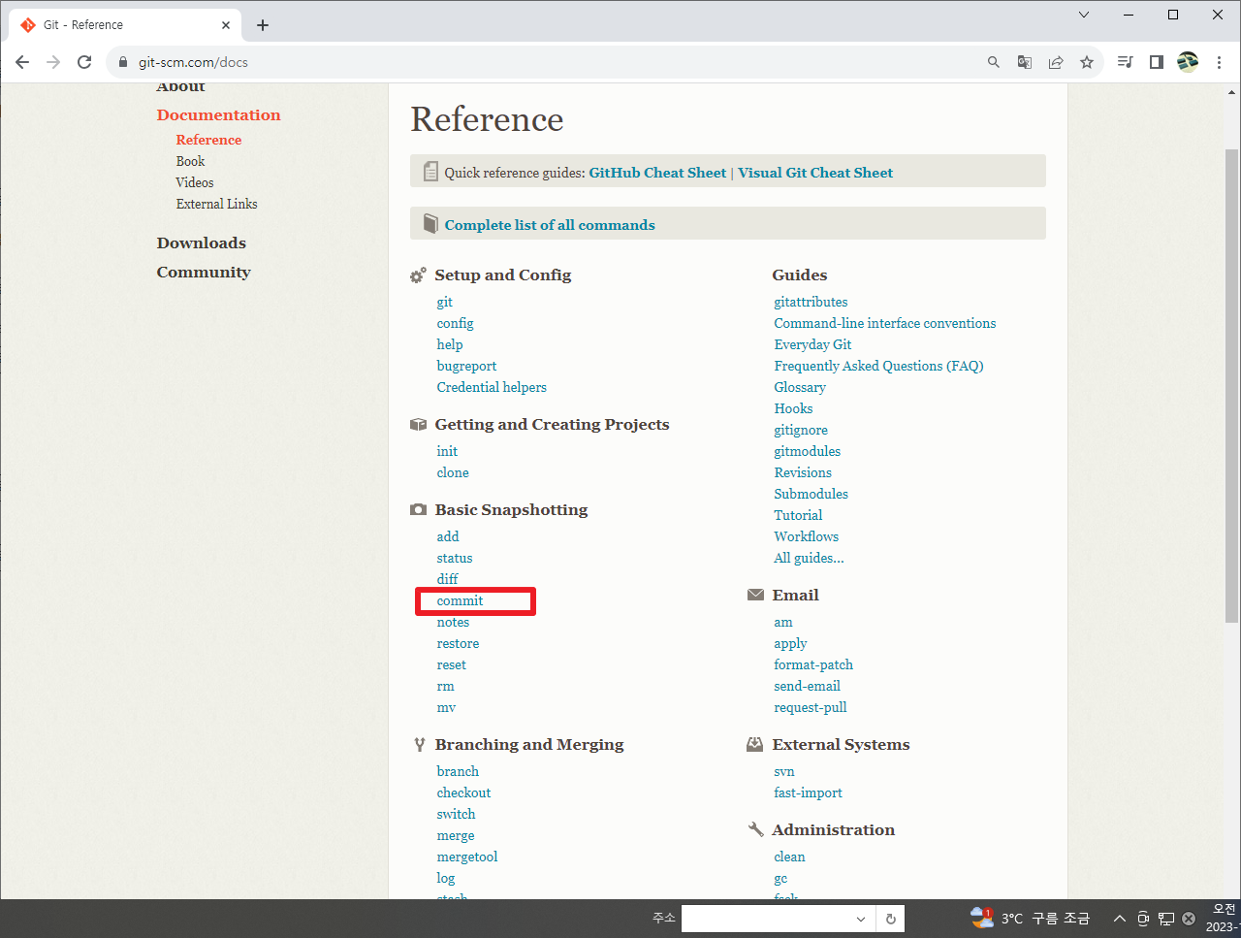Open the checkout command link
Screen dimensions: 1241x938
point(463,792)
